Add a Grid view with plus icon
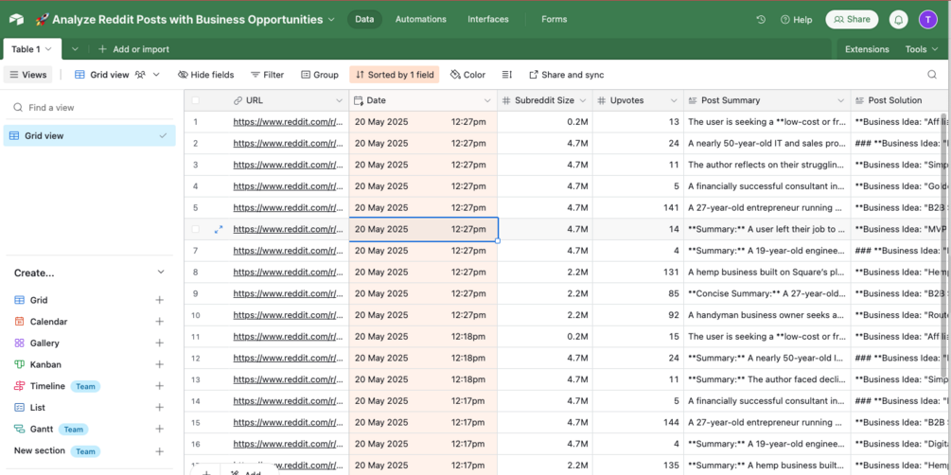Screen dimensions: 951x475 click(160, 300)
